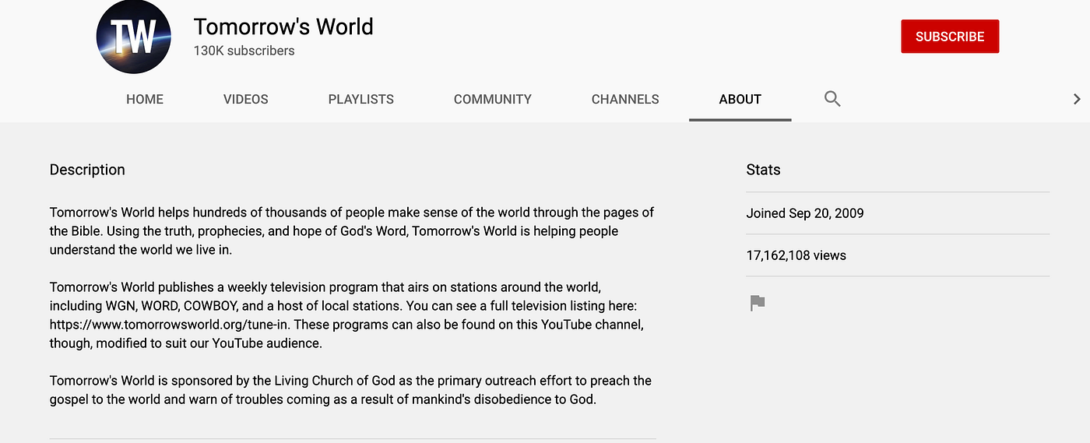Subscribe to Tomorrow's World channel
This screenshot has height=443, width=1090.
pos(950,37)
